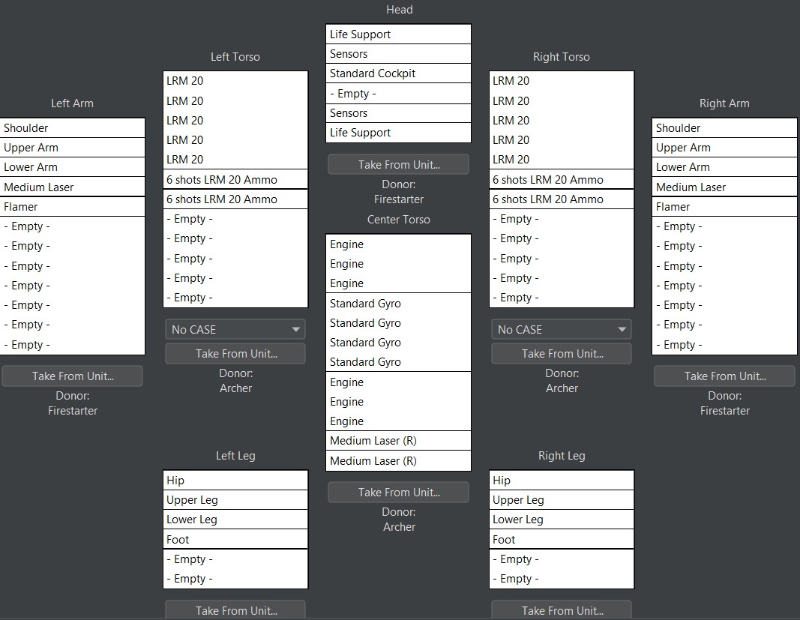Select upper Engine block in Center Torso
Screen dimensions: 800x620
[x=398, y=264]
